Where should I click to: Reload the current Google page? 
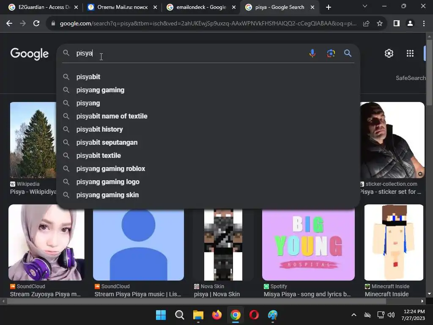tap(36, 24)
